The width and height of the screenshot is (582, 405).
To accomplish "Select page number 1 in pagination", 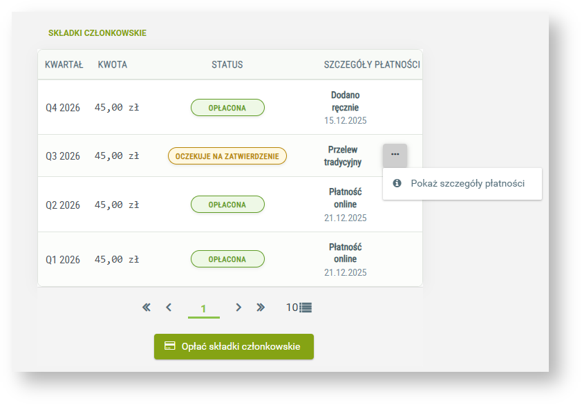I will click(203, 309).
